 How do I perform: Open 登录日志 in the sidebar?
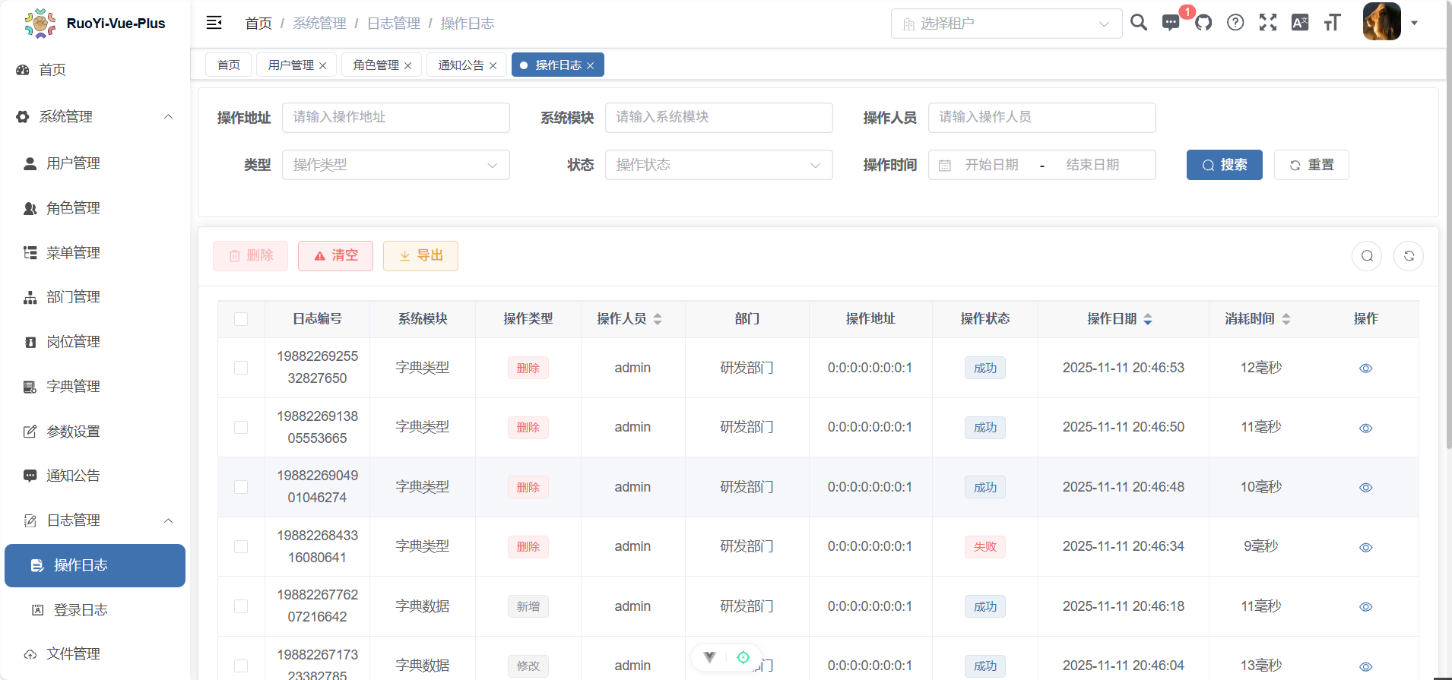(x=81, y=610)
